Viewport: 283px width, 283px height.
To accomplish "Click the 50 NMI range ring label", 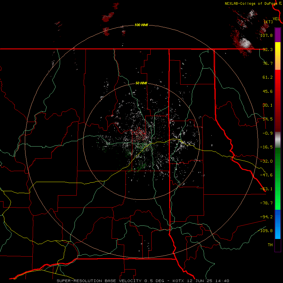I will (x=141, y=83).
